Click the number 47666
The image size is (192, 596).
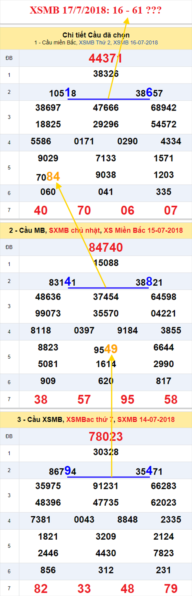coord(106,108)
